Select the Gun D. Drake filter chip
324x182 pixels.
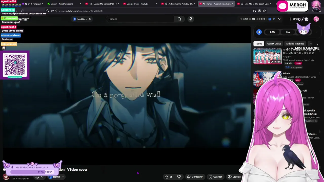pos(274,44)
